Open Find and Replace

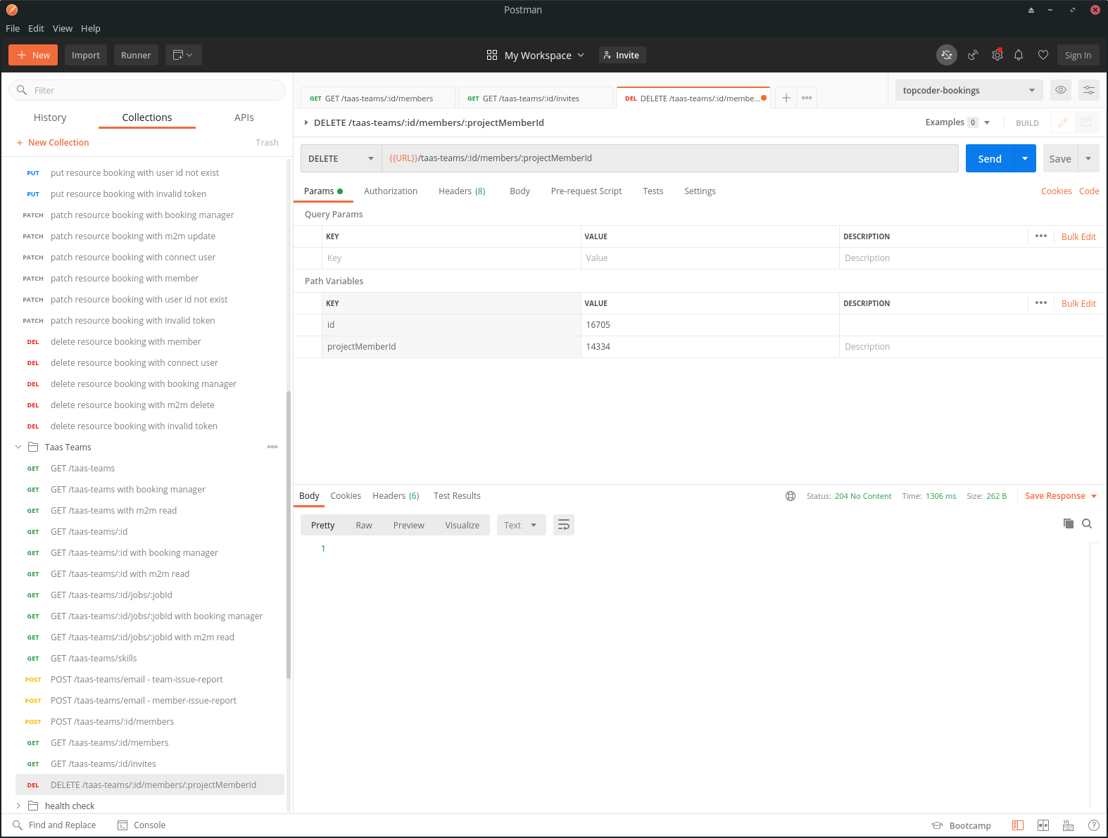click(54, 825)
